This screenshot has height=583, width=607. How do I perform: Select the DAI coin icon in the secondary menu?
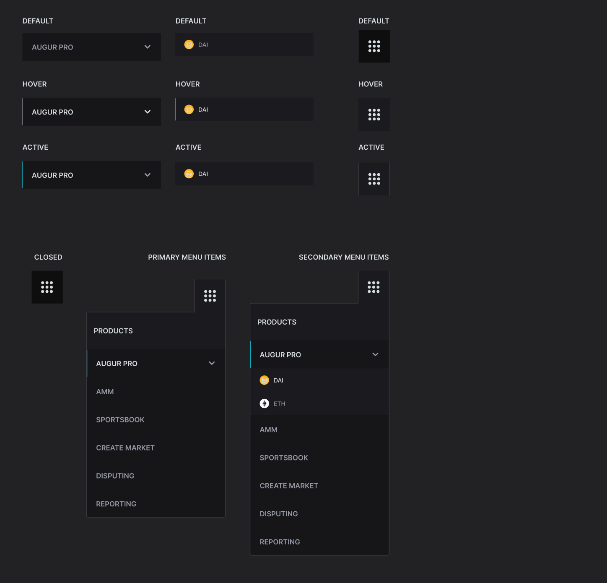265,380
